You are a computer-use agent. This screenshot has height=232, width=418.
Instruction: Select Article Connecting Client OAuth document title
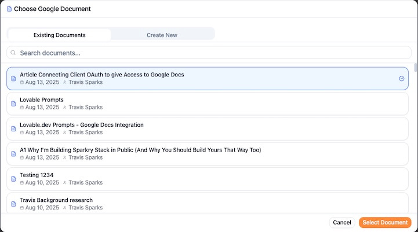pyautogui.click(x=102, y=75)
